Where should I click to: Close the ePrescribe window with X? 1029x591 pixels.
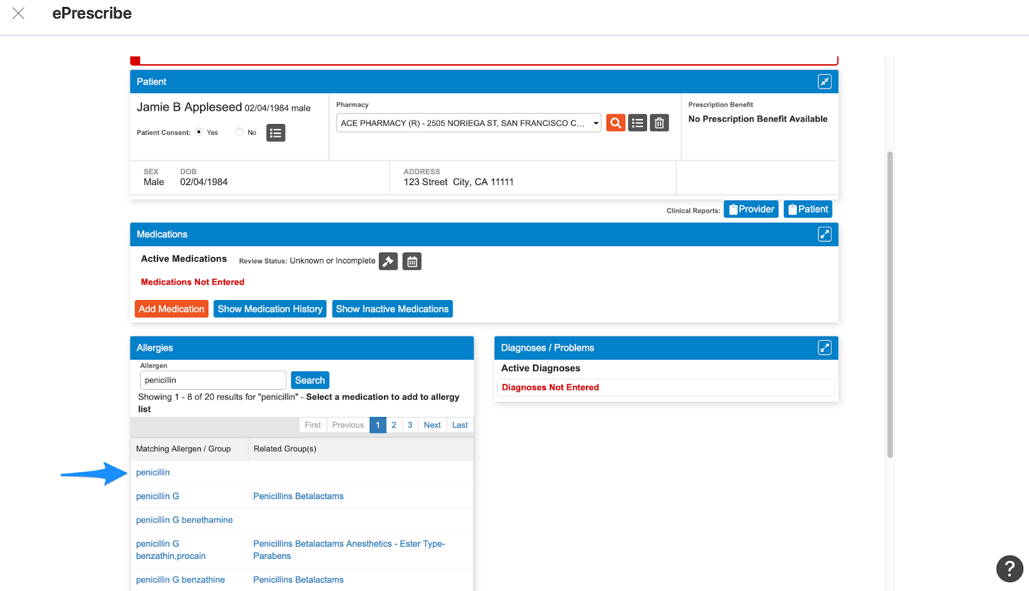(x=19, y=13)
